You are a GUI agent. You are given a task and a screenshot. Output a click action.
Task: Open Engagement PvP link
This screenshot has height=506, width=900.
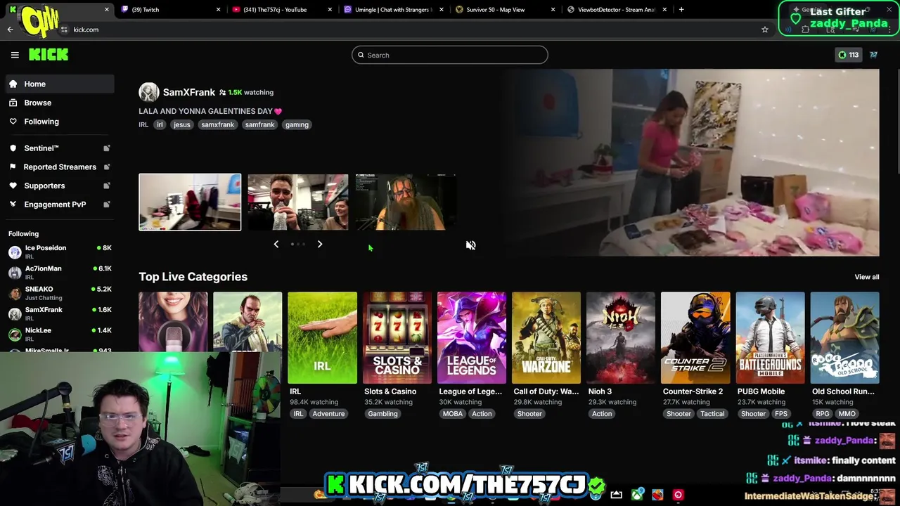point(59,205)
